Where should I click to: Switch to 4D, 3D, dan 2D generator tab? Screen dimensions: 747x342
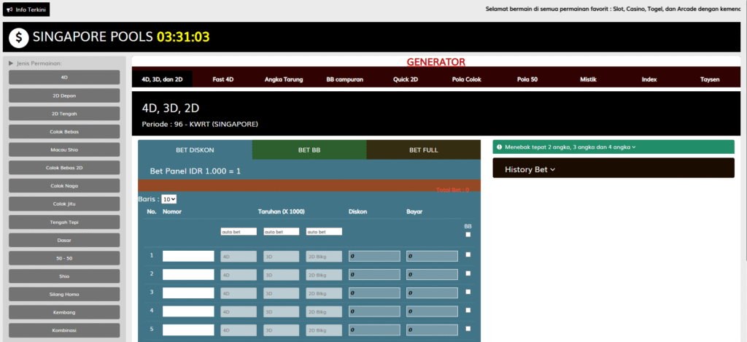point(162,79)
